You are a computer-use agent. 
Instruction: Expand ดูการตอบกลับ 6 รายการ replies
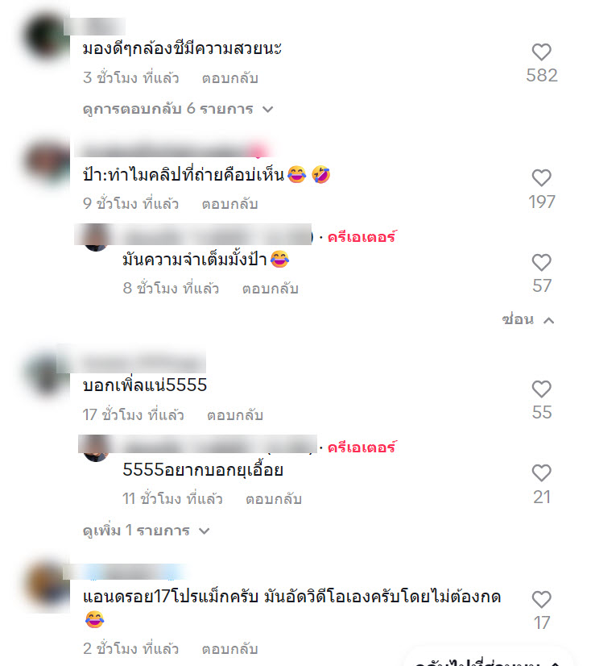pos(178,109)
